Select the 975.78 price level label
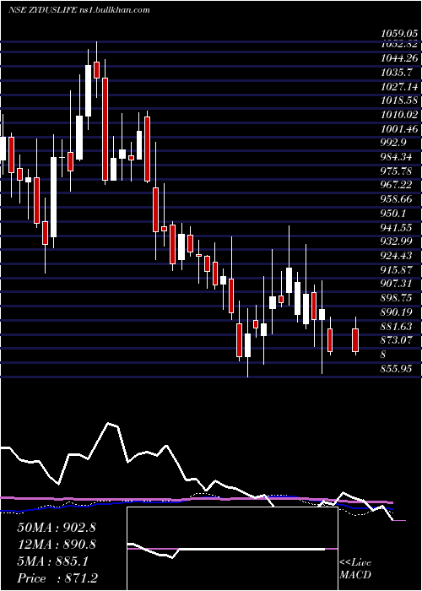Image resolution: width=422 pixels, height=591 pixels. tap(397, 171)
